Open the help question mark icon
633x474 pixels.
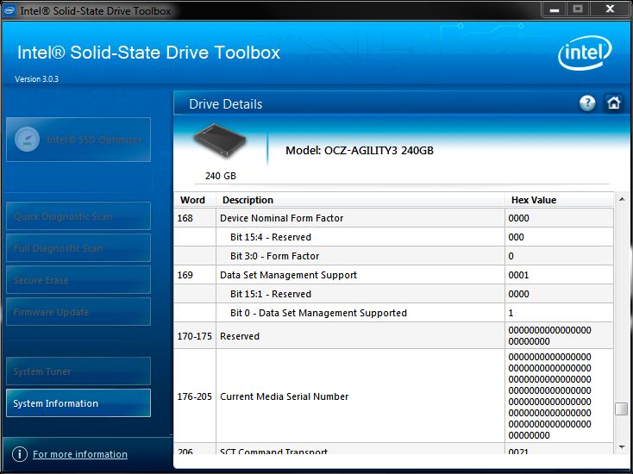[587, 103]
